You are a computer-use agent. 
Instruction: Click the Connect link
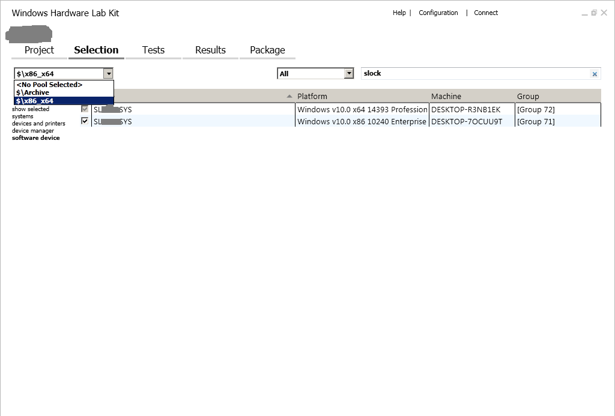coord(485,13)
